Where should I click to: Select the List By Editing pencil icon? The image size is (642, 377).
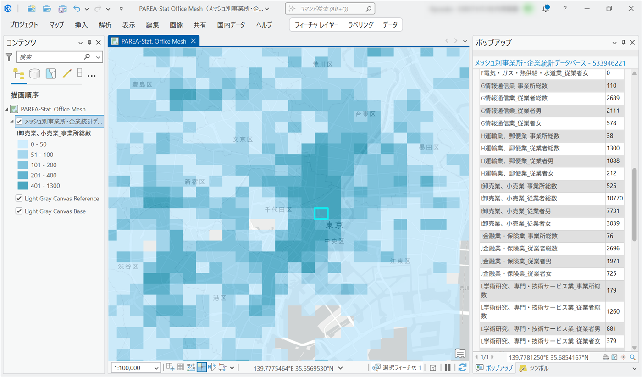[66, 74]
